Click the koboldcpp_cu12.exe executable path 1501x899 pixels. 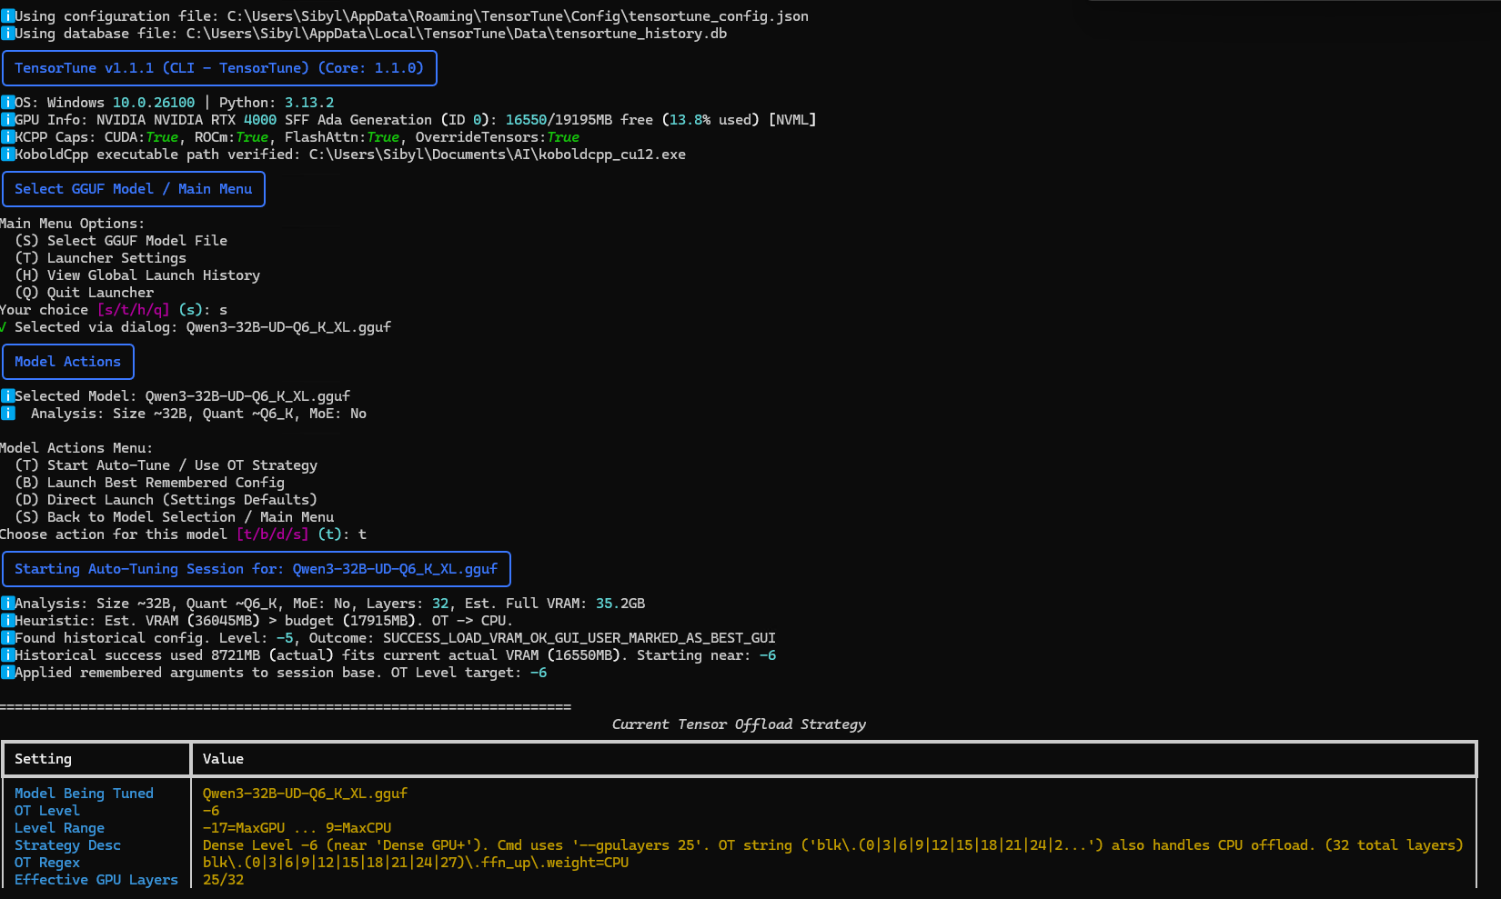(x=498, y=155)
